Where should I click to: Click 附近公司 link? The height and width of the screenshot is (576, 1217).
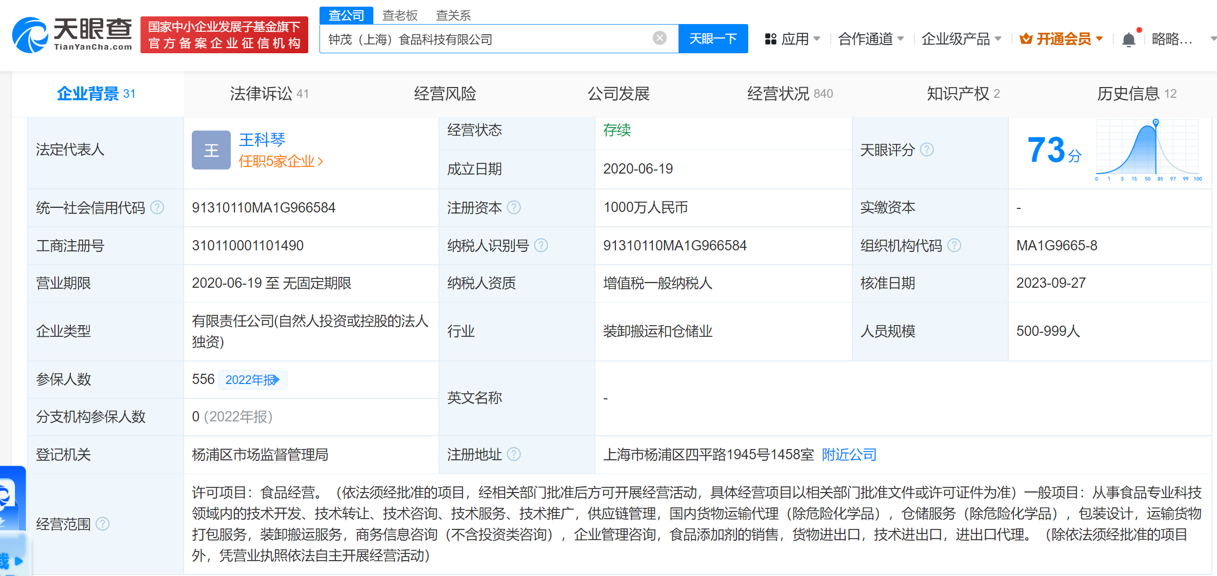point(849,454)
